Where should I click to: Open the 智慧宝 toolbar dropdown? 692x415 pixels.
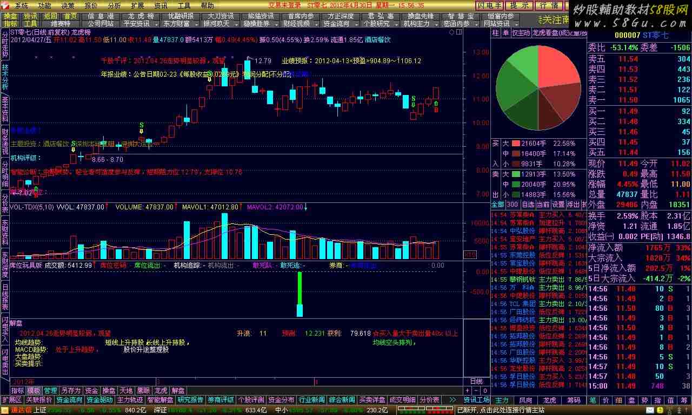coord(461,16)
